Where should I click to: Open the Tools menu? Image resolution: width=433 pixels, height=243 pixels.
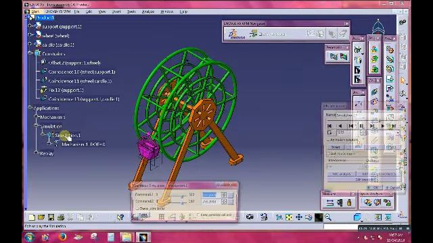click(x=131, y=11)
